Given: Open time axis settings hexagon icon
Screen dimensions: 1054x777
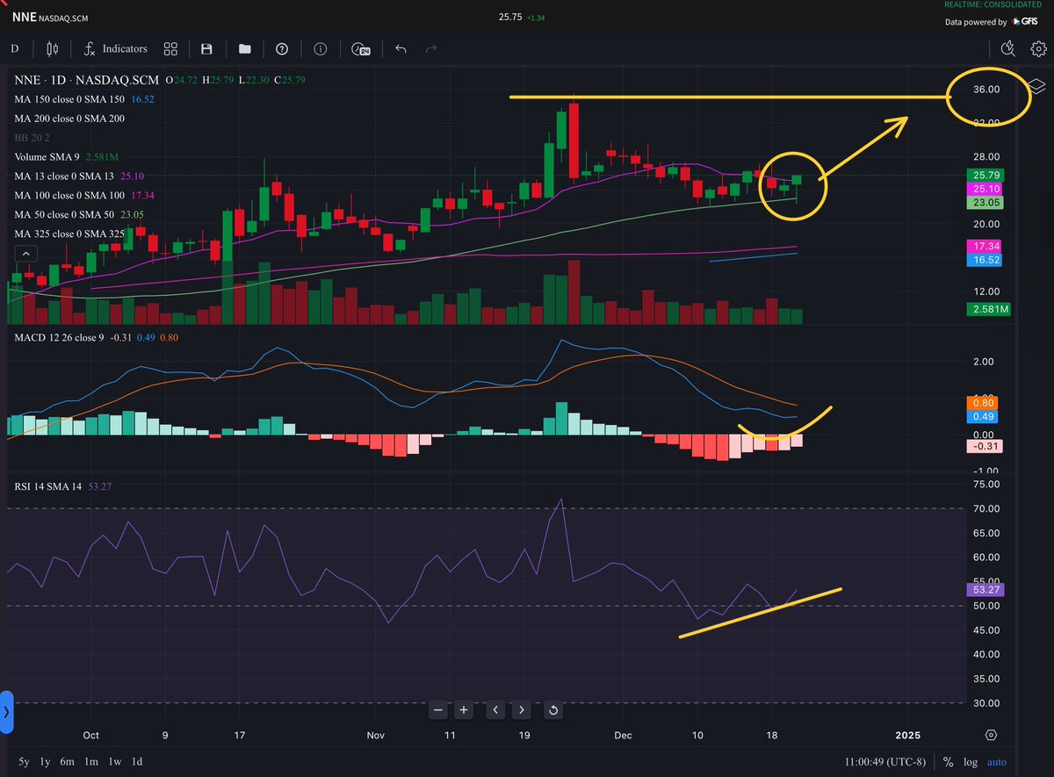Looking at the screenshot, I should [x=992, y=735].
